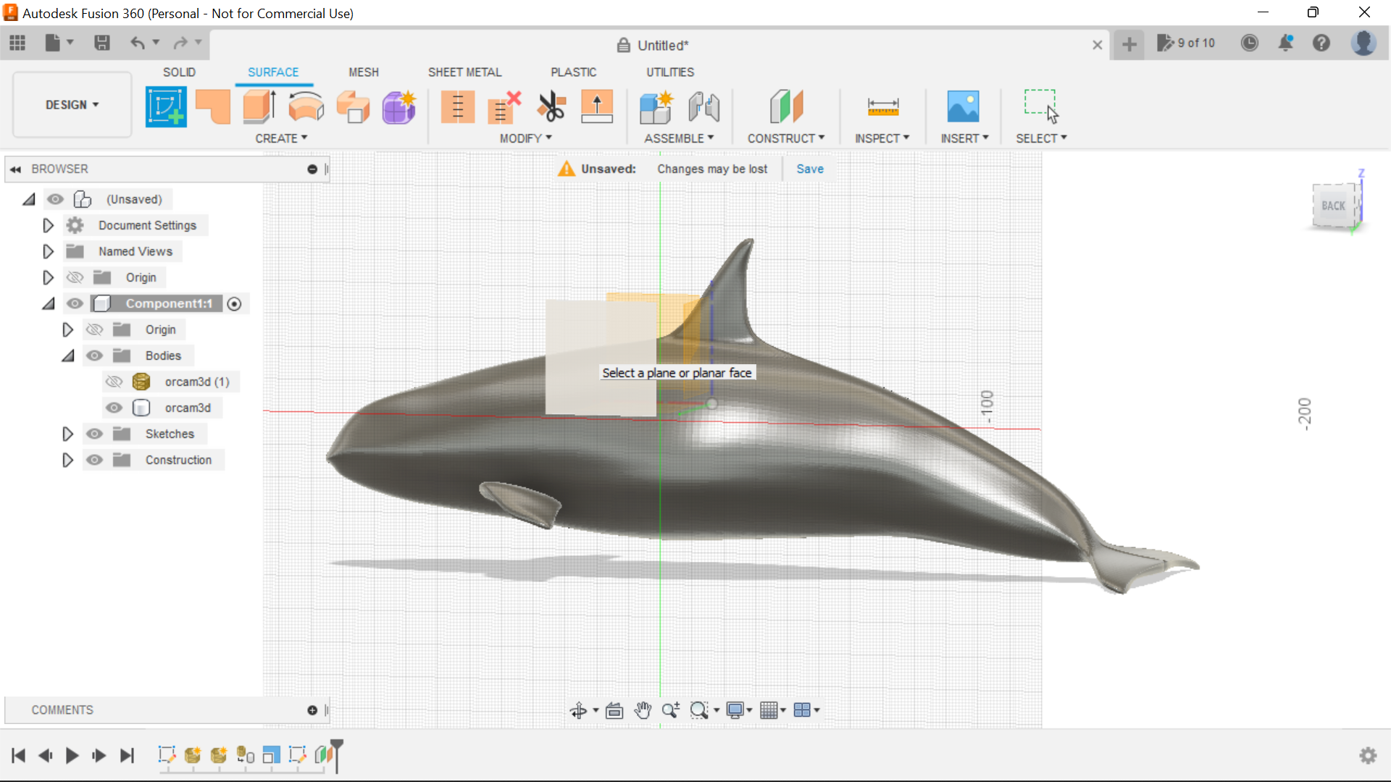Use the Revolve surface tool

pos(306,106)
